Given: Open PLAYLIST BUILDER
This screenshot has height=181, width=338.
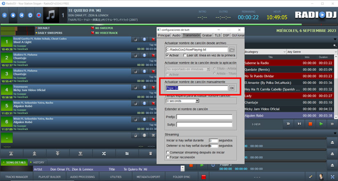Looking at the screenshot, I should [x=49, y=177].
